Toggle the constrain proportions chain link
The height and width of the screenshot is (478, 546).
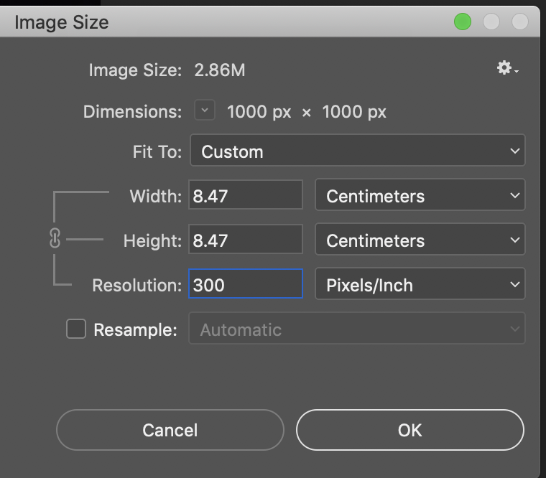click(55, 240)
